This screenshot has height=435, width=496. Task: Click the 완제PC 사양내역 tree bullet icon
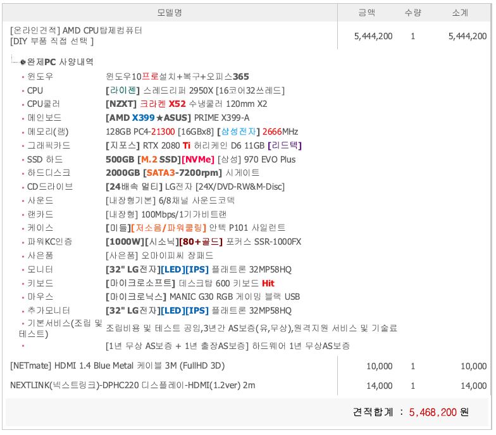23,62
